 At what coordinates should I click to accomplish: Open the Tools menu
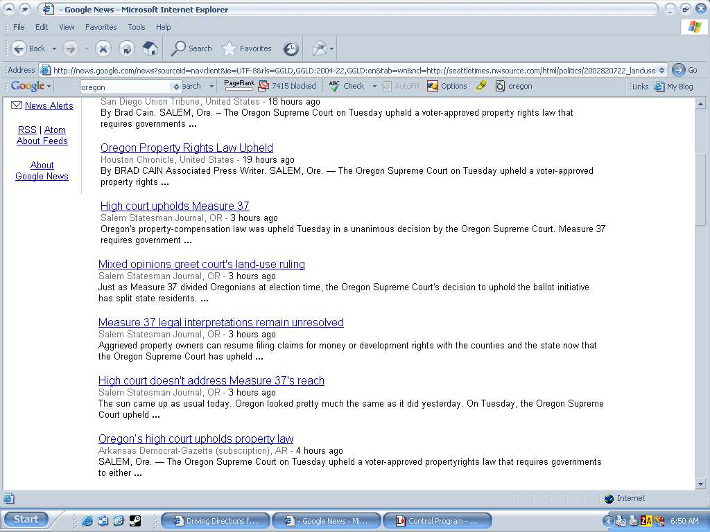coord(137,27)
